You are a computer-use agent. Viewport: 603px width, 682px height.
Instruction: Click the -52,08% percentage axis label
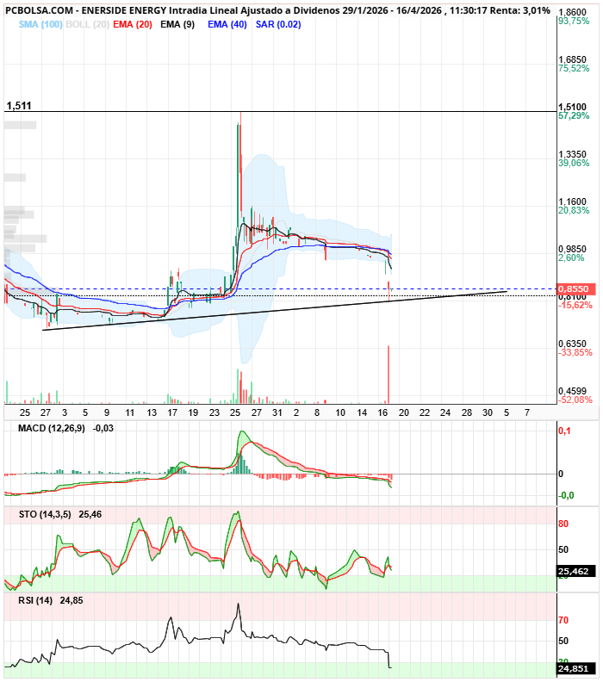(x=575, y=400)
